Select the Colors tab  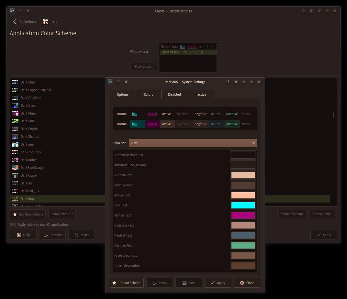pos(149,94)
